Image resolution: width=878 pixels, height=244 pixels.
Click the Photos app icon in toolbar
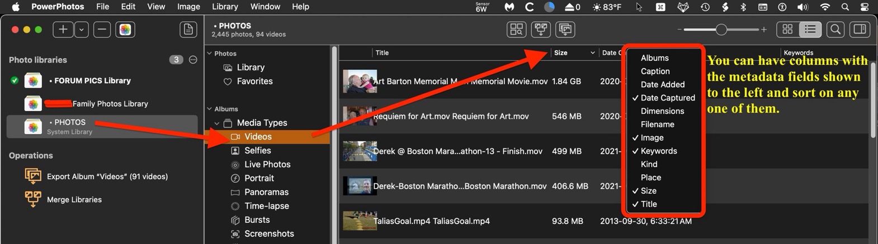pyautogui.click(x=125, y=30)
